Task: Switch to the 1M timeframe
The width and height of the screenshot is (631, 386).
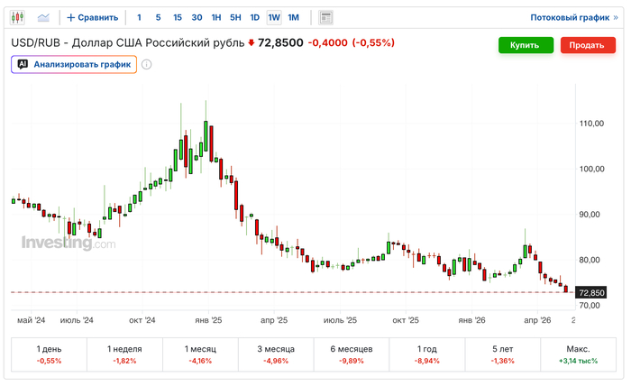Action: 293,18
